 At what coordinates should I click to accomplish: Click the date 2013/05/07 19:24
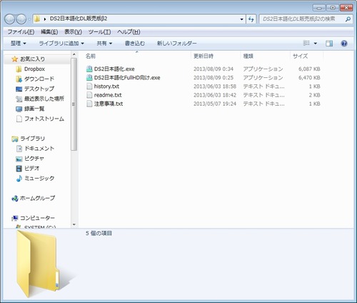click(x=215, y=104)
